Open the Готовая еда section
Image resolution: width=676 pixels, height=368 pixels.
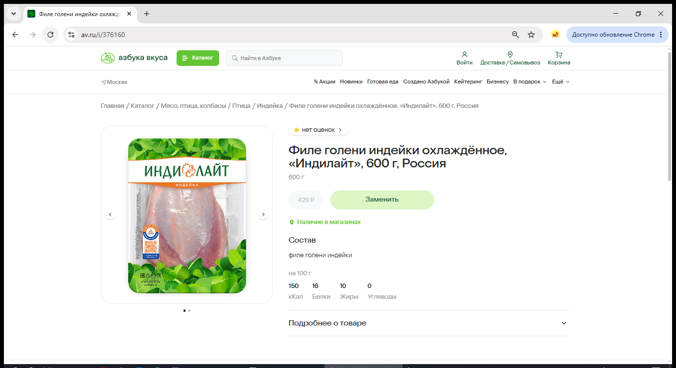click(x=383, y=82)
